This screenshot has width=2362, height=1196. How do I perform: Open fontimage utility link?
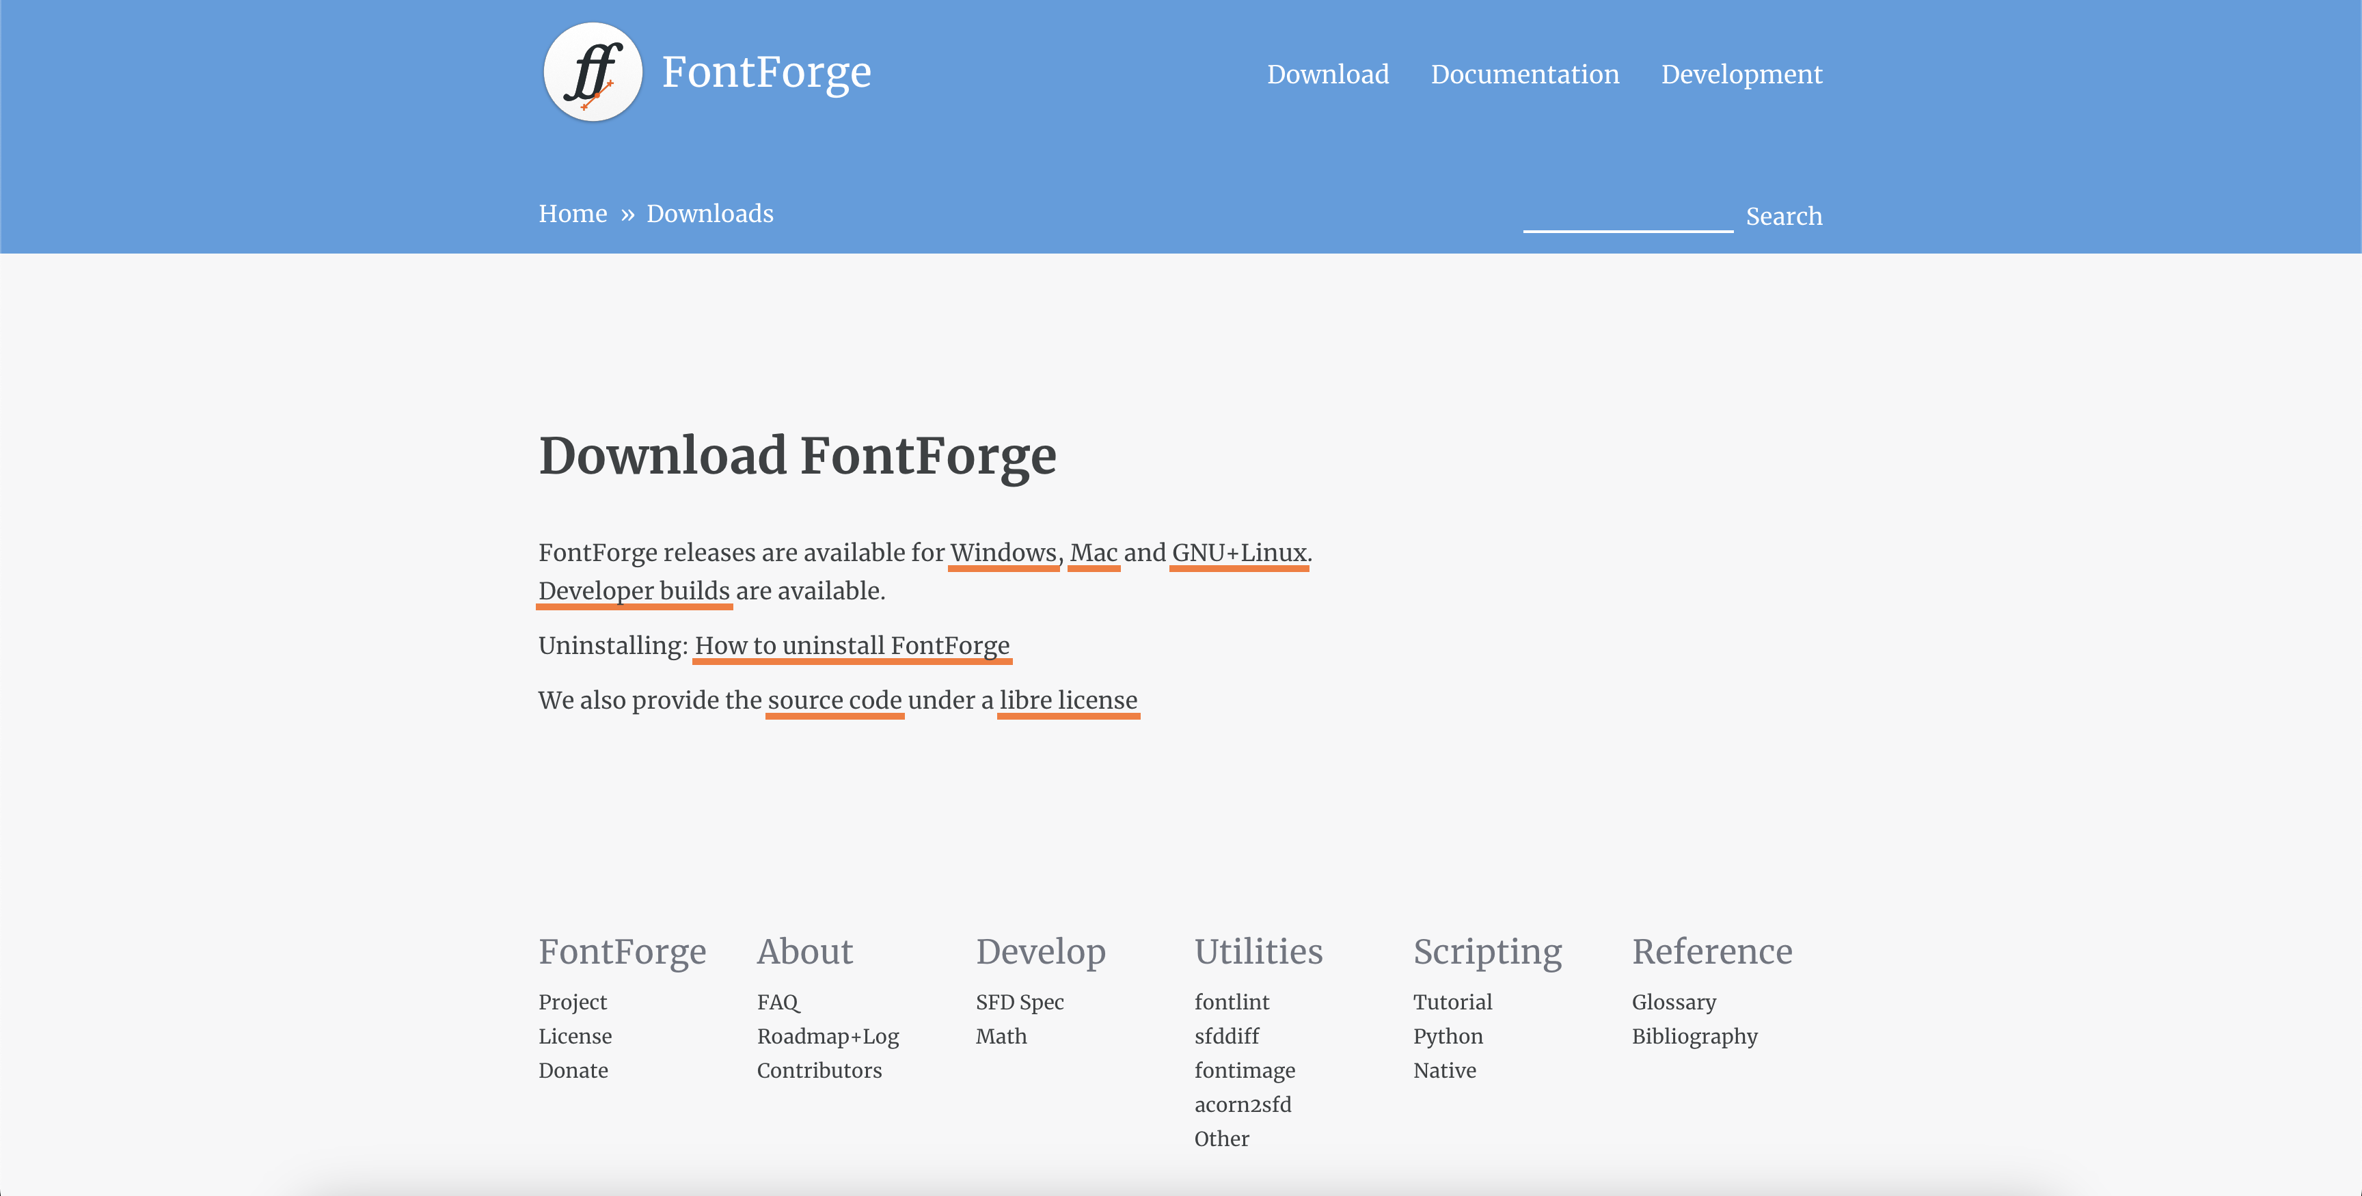(1245, 1070)
